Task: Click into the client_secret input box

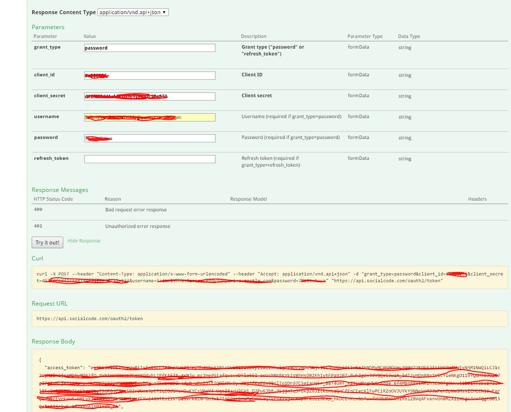Action: (x=149, y=96)
